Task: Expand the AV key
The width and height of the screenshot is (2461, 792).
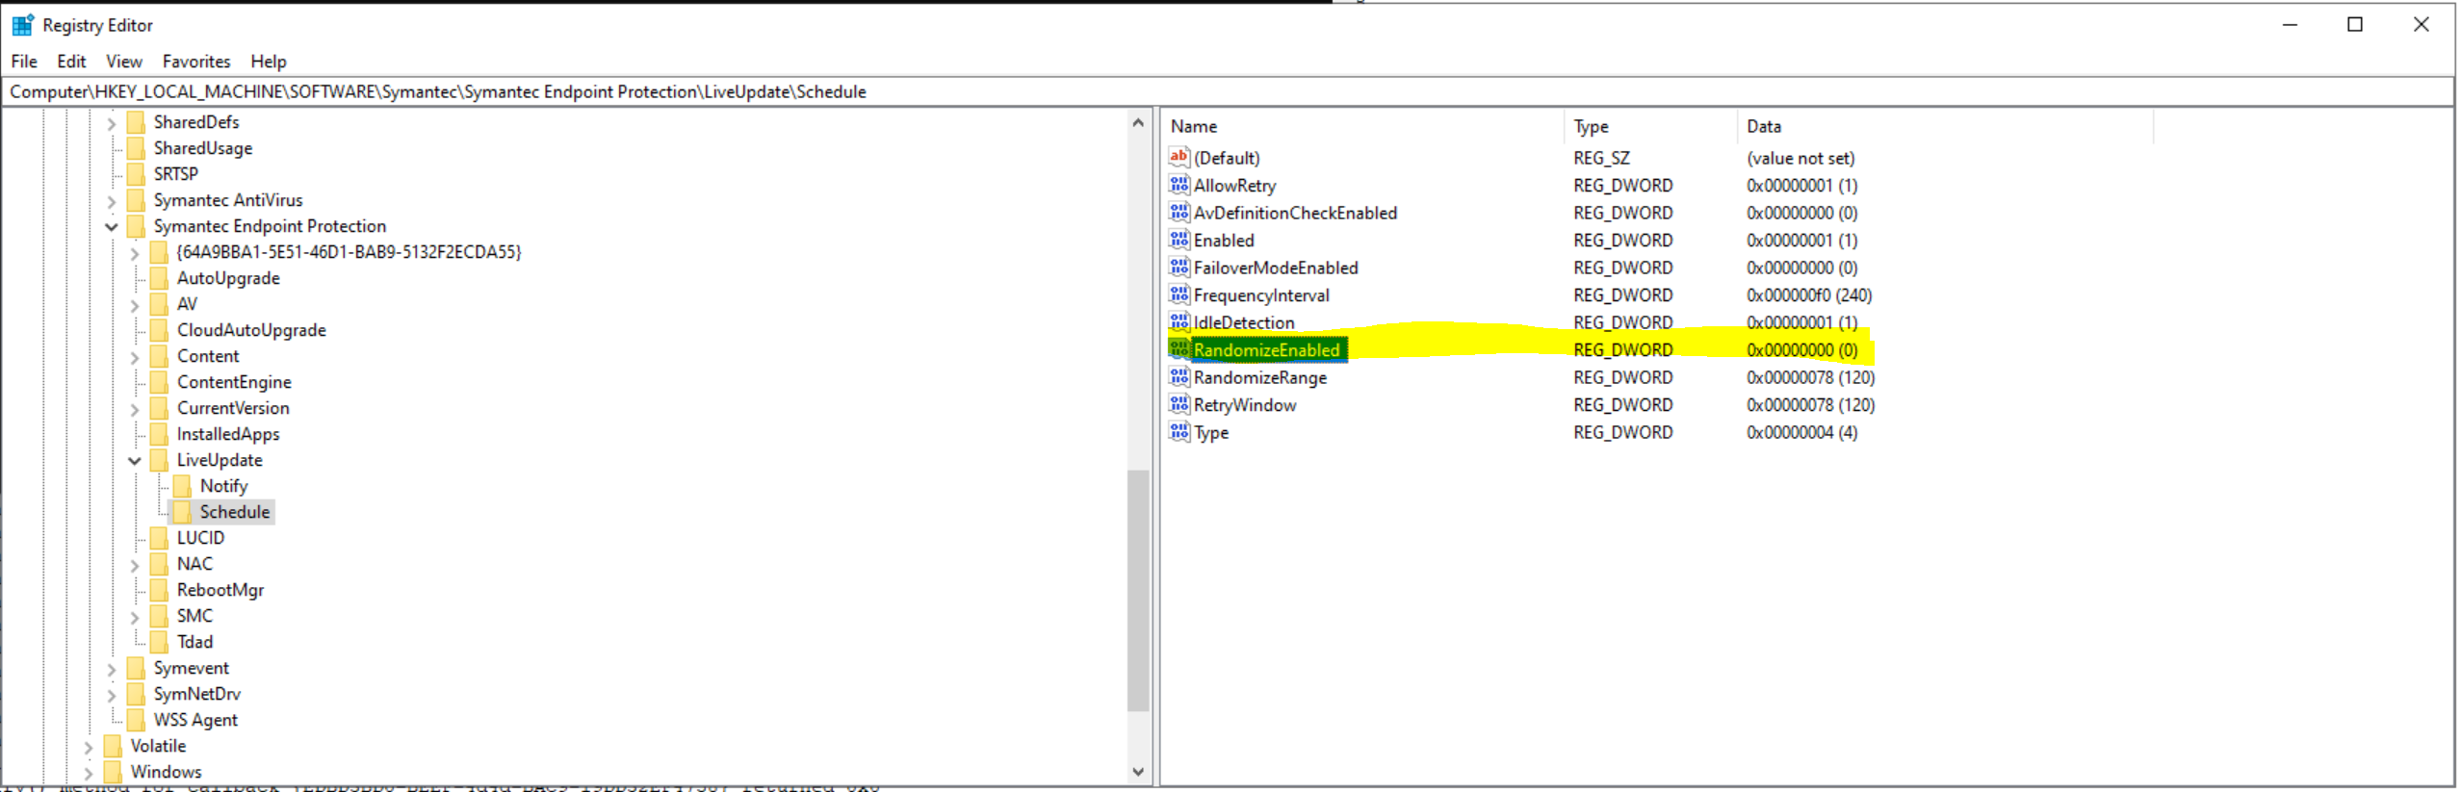Action: click(135, 305)
